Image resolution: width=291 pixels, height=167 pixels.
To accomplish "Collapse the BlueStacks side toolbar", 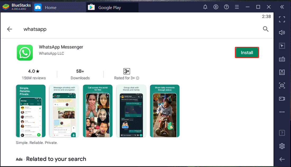I will tap(282, 7).
